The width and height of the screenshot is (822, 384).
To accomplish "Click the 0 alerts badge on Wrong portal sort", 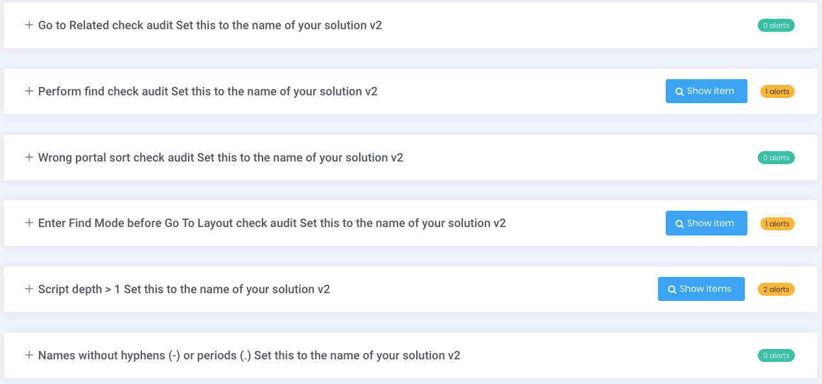I will coord(776,158).
